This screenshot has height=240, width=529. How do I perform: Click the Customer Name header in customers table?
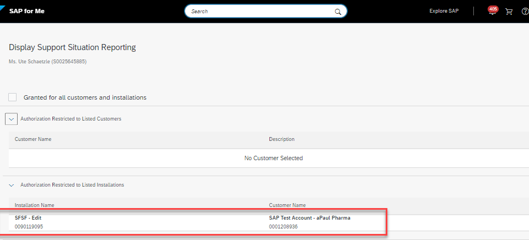point(33,139)
